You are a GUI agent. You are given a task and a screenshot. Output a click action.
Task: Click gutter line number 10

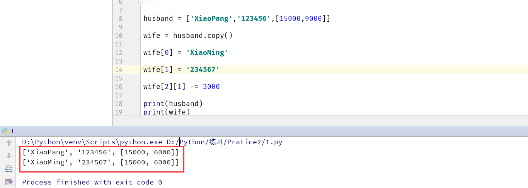point(118,36)
